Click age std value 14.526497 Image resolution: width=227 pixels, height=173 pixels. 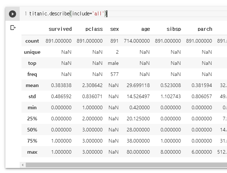tap(138, 96)
